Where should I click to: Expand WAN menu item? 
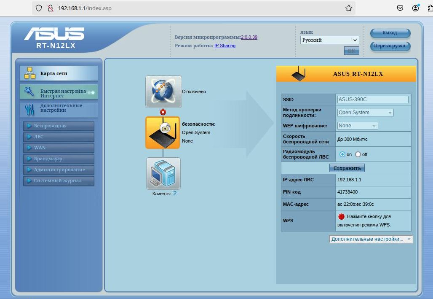tap(59, 148)
